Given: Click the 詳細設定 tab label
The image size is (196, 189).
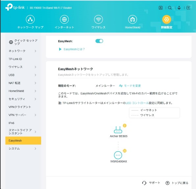Looking at the screenshot, I should tap(167, 27).
